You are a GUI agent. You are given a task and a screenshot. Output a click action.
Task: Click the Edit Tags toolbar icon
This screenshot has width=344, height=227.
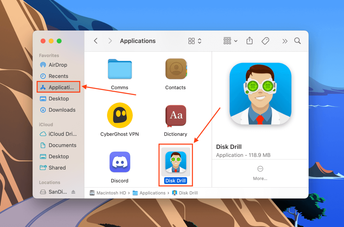tap(265, 41)
